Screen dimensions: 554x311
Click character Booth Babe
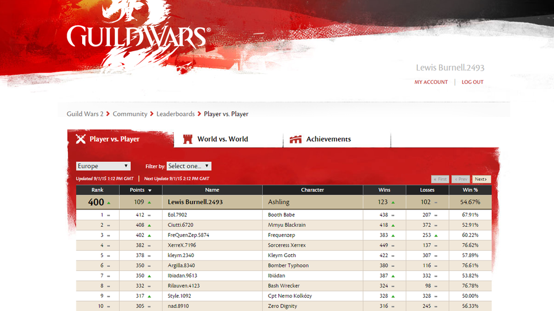281,215
